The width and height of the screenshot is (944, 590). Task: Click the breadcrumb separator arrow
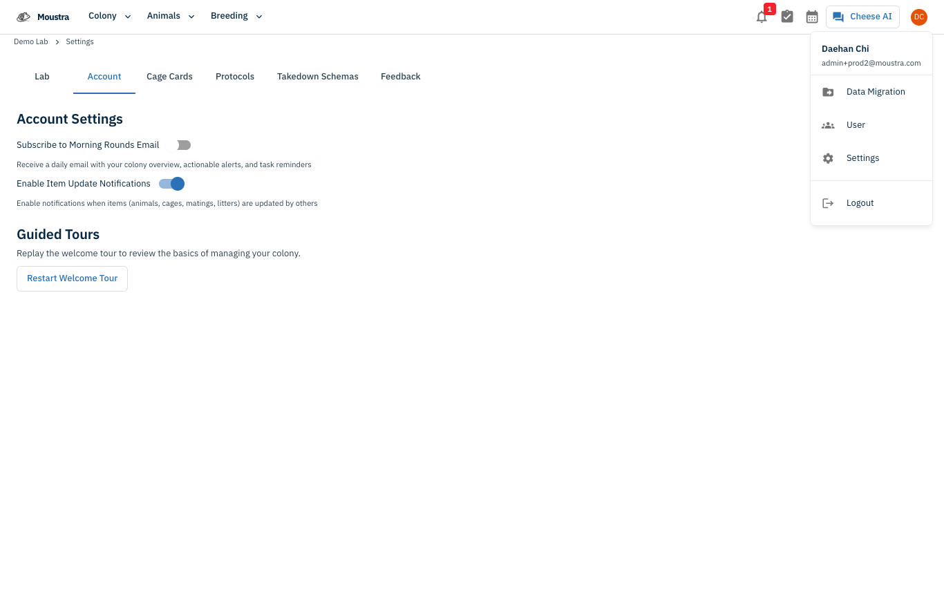coord(57,42)
